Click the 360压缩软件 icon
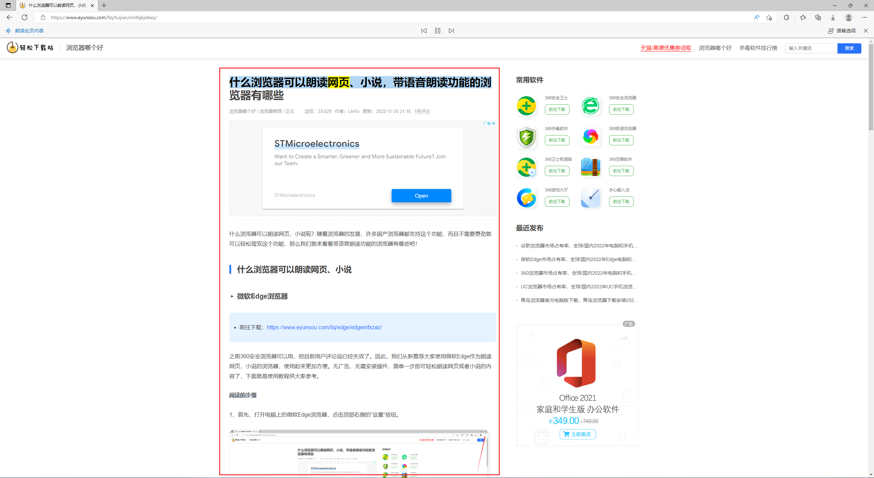This screenshot has height=478, width=874. tap(591, 167)
